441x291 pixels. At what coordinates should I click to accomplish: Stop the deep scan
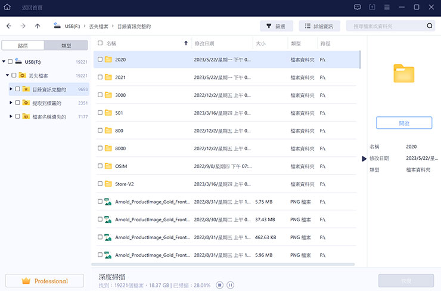click(x=219, y=285)
